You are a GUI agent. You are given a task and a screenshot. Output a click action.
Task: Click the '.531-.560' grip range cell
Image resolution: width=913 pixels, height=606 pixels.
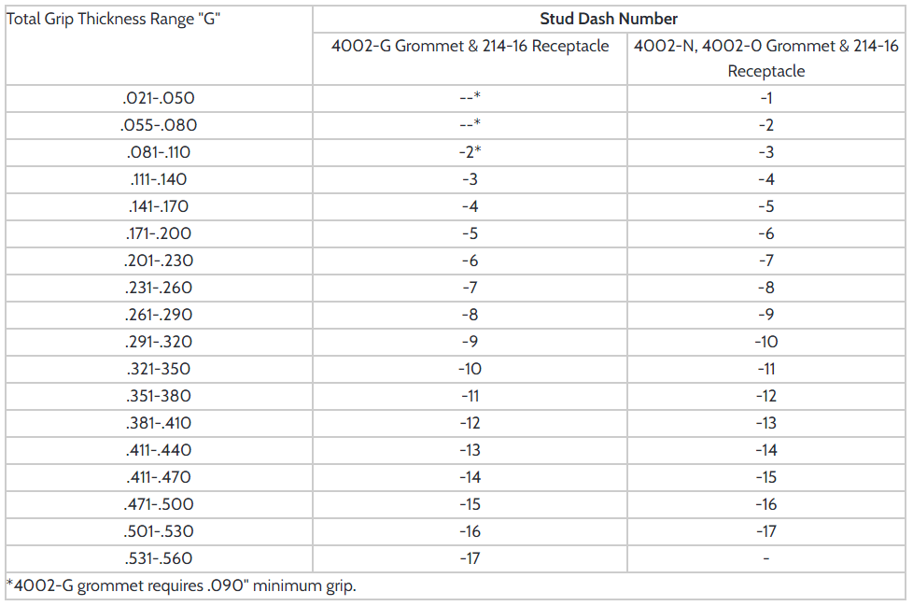[159, 558]
